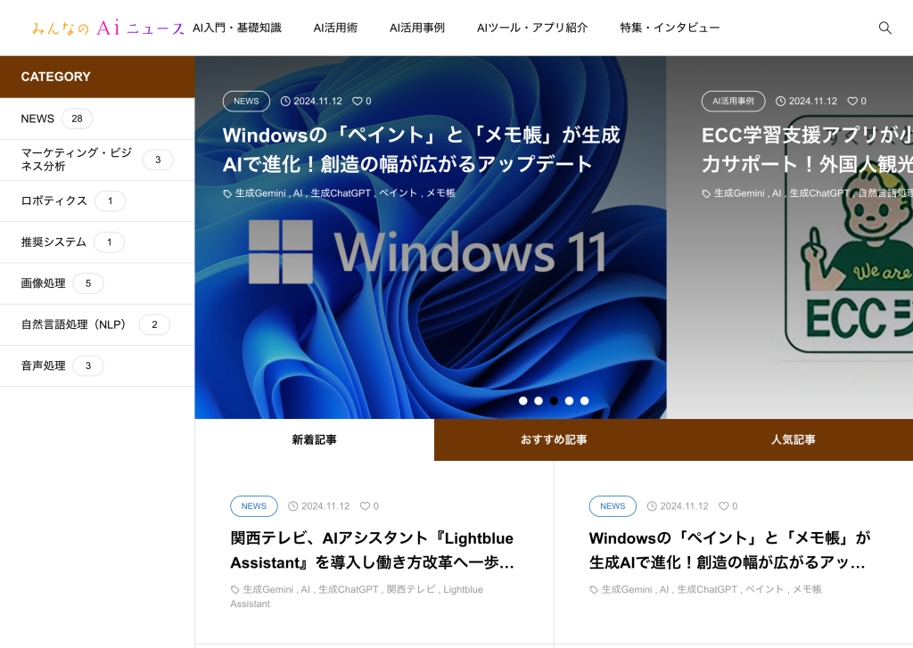This screenshot has width=913, height=648.
Task: Click heart like icon on Windows slider article
Action: [x=357, y=102]
